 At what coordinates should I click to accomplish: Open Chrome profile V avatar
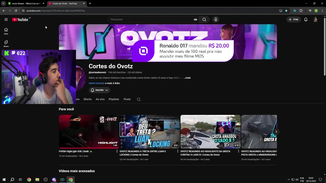[316, 11]
